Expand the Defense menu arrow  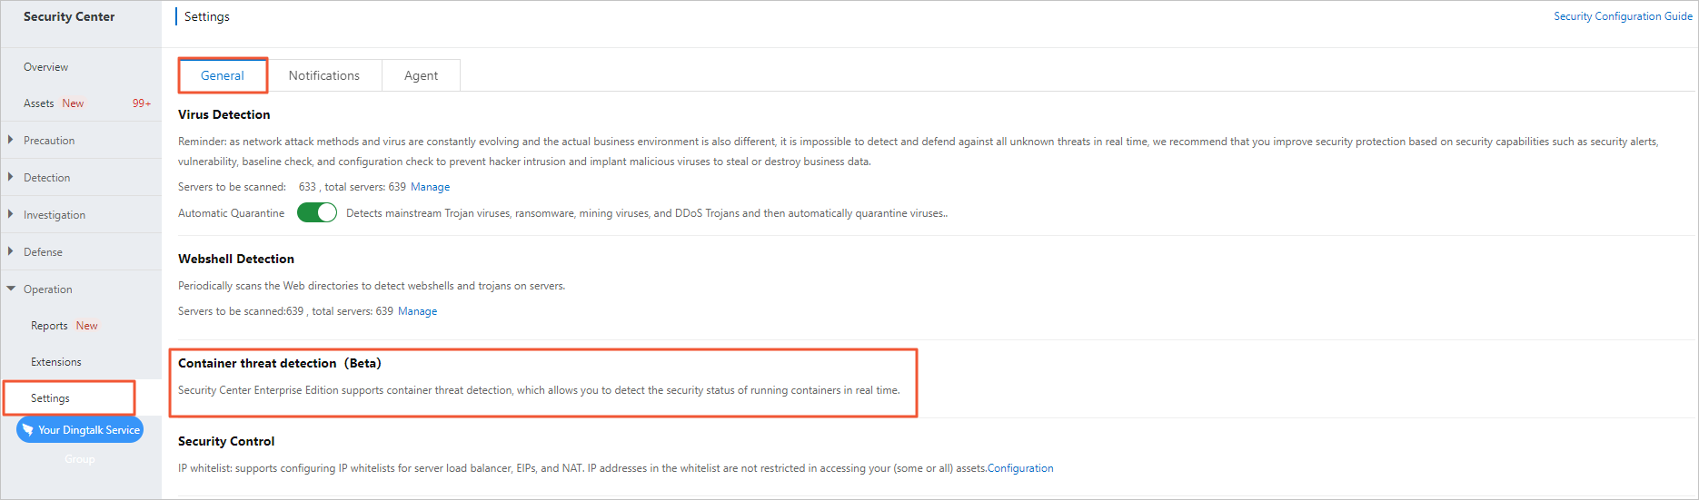(x=11, y=251)
